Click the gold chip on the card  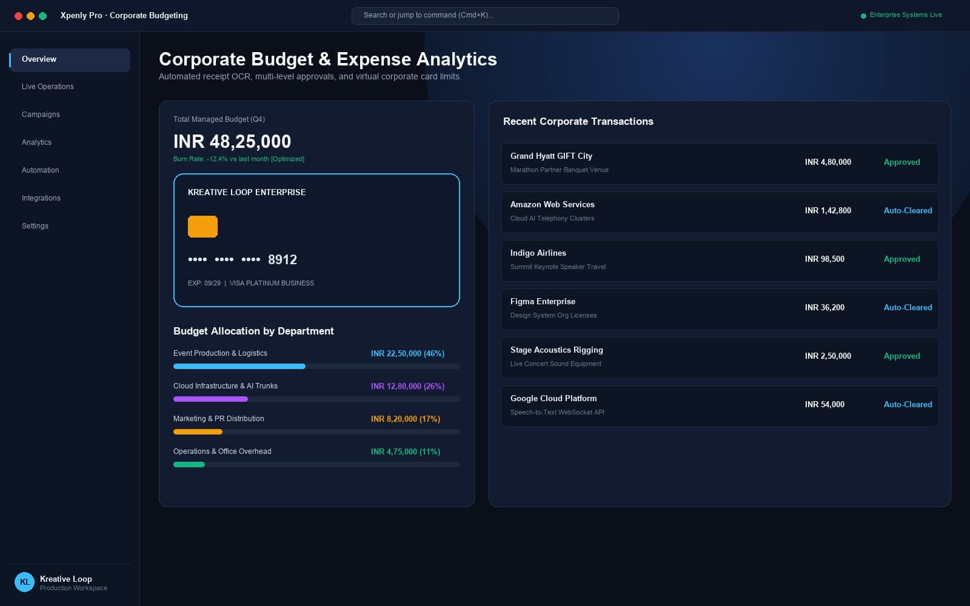202,227
